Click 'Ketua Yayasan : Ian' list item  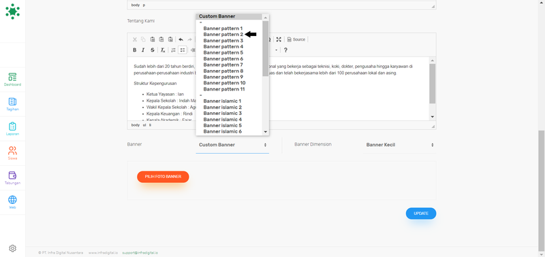pyautogui.click(x=165, y=94)
